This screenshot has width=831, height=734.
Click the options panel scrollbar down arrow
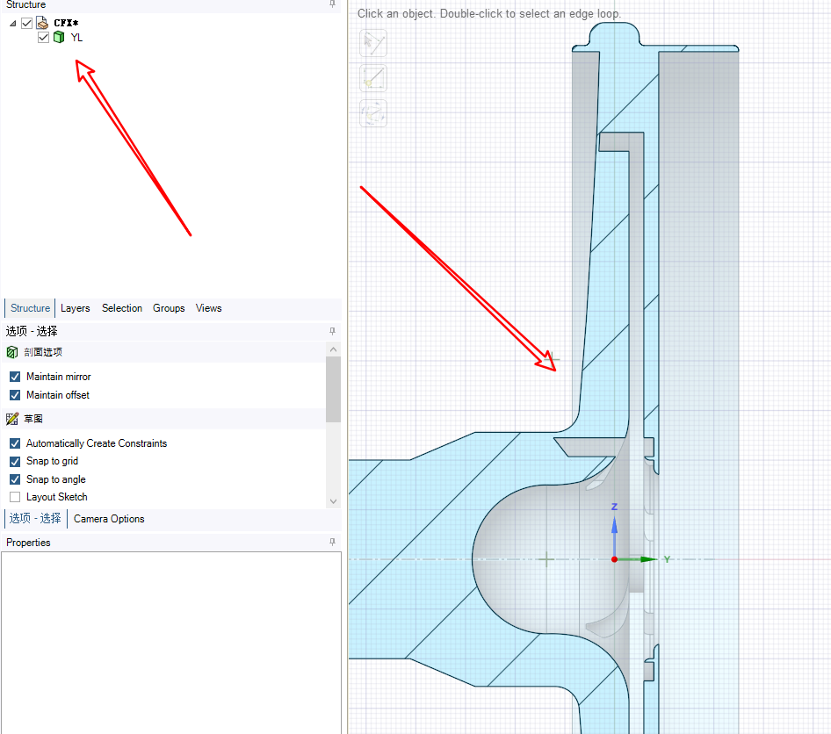point(333,501)
